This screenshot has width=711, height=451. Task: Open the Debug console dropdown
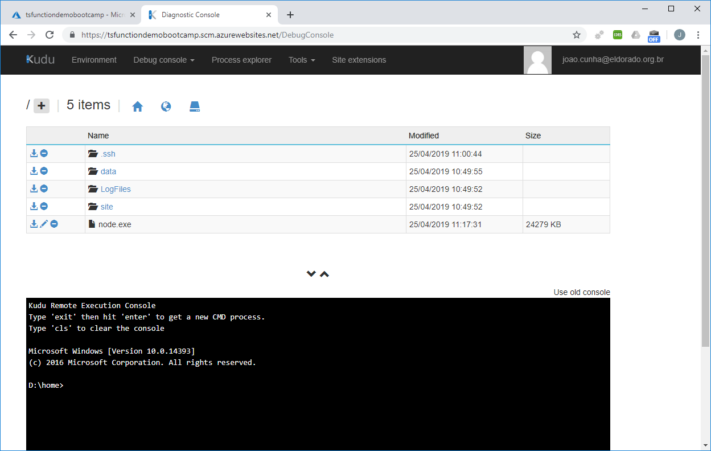click(164, 60)
